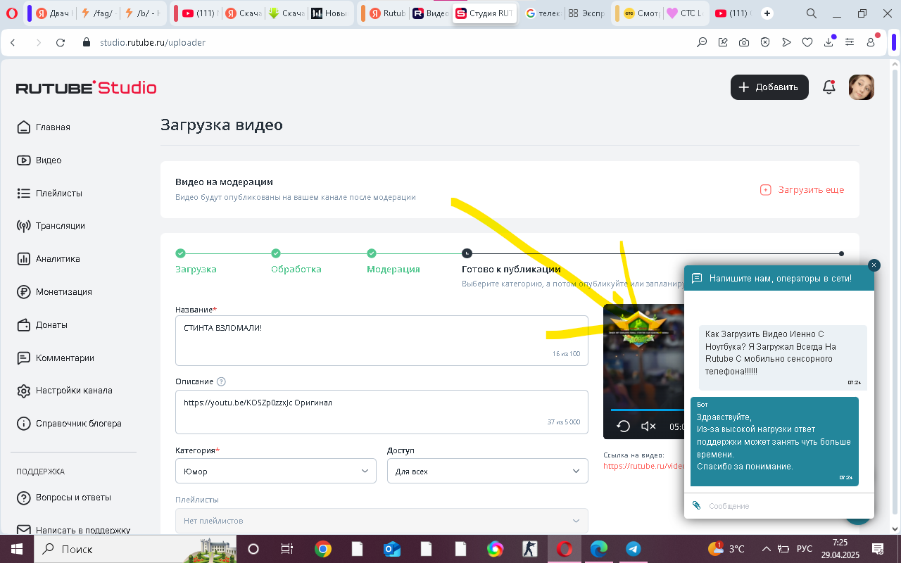Open the browser downloads icon
901x563 pixels.
pos(829,42)
